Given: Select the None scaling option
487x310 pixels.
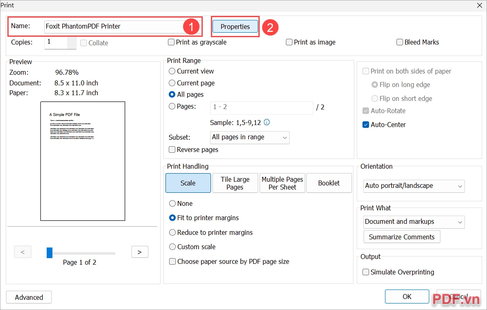Looking at the screenshot, I should (x=181, y=203).
